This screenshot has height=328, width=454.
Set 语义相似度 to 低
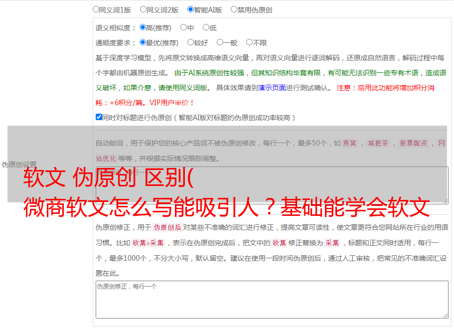pyautogui.click(x=206, y=27)
